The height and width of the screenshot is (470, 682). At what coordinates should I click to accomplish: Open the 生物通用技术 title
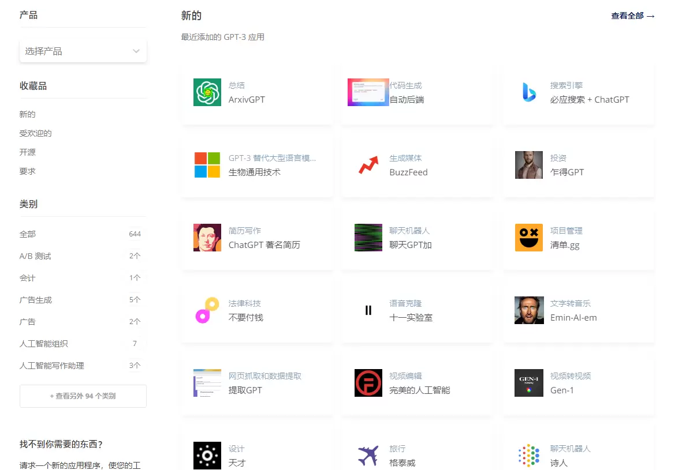(x=255, y=172)
